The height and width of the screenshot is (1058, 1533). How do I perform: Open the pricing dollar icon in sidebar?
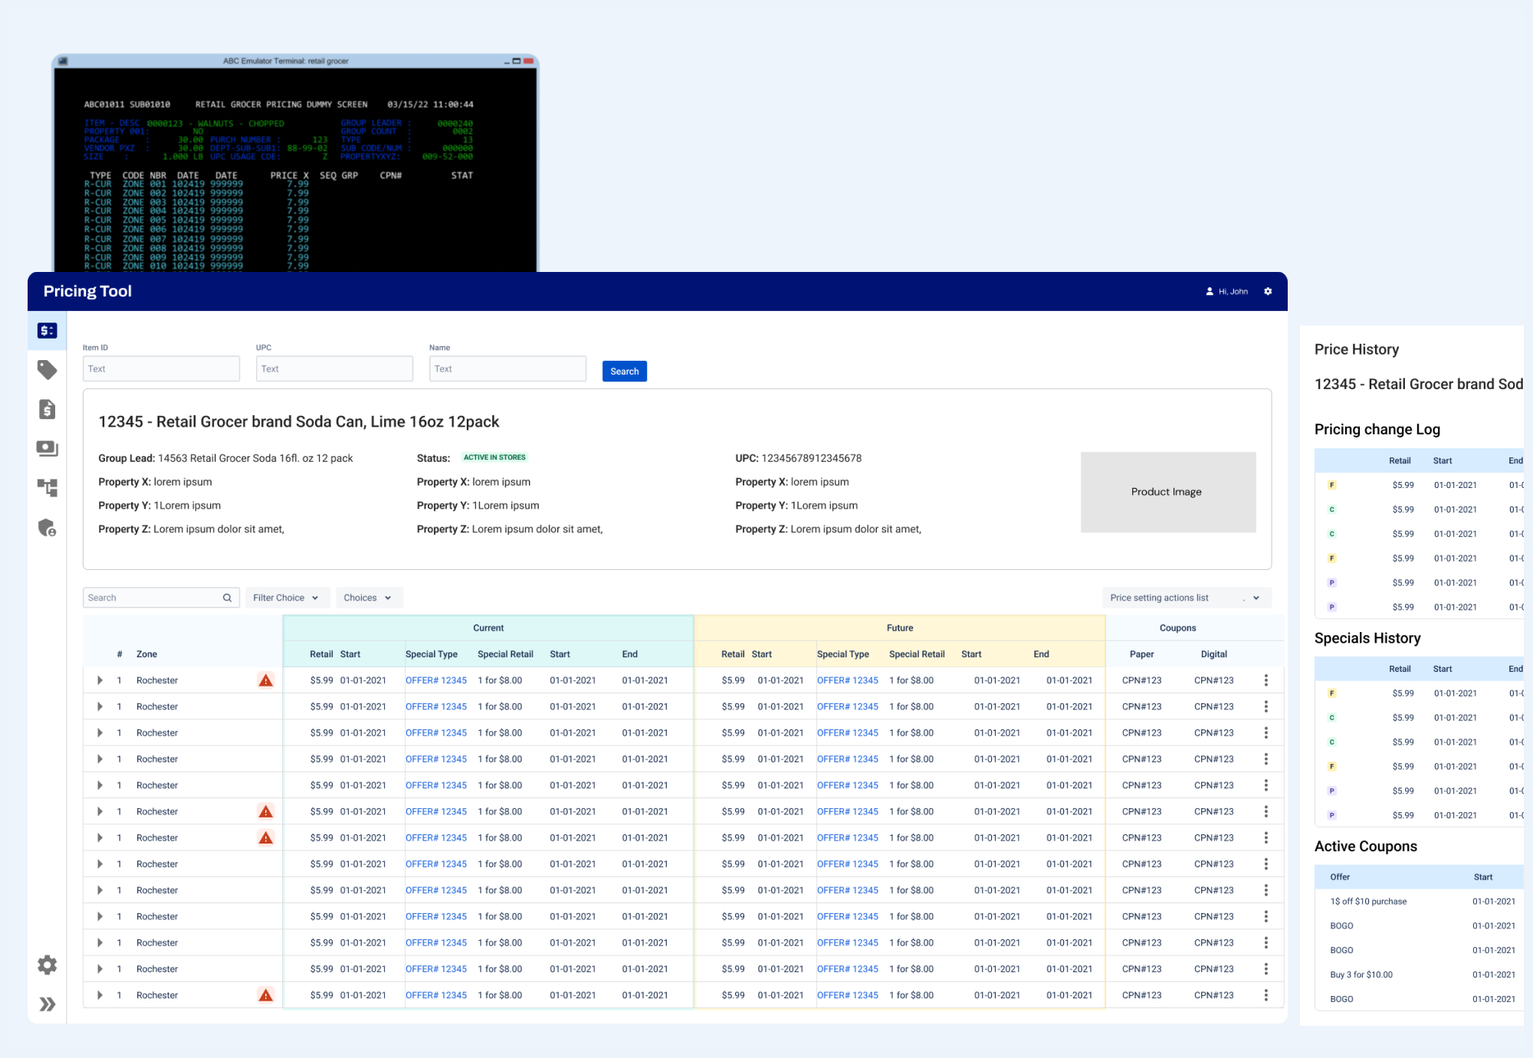(47, 330)
